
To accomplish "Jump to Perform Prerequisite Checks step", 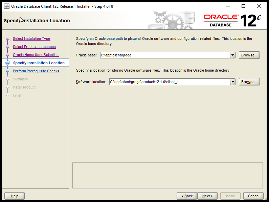I will pyautogui.click(x=36, y=71).
